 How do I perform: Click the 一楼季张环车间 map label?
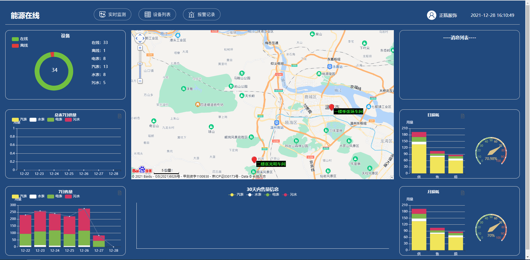(x=349, y=111)
